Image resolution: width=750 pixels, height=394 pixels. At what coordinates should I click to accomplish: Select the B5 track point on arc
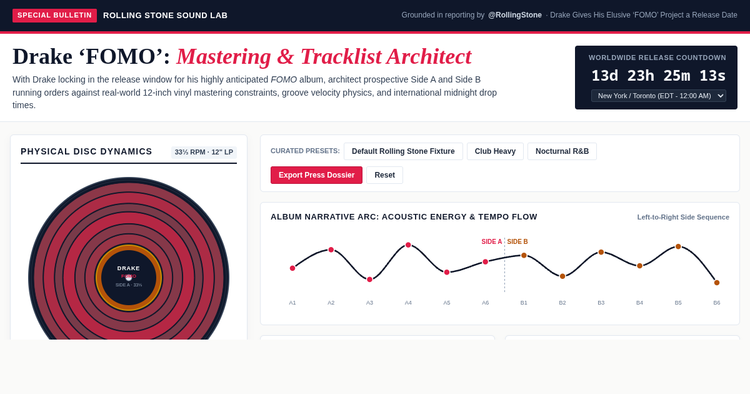click(x=678, y=246)
